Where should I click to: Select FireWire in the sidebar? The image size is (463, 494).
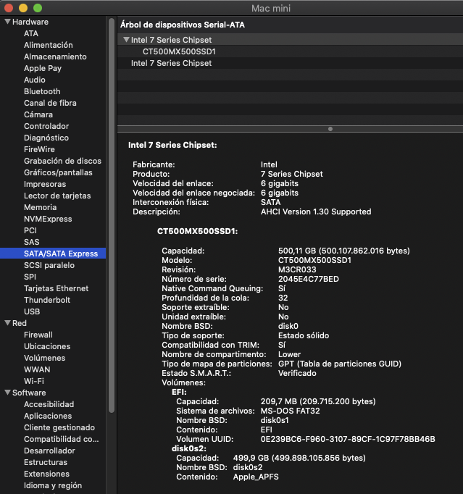[39, 149]
